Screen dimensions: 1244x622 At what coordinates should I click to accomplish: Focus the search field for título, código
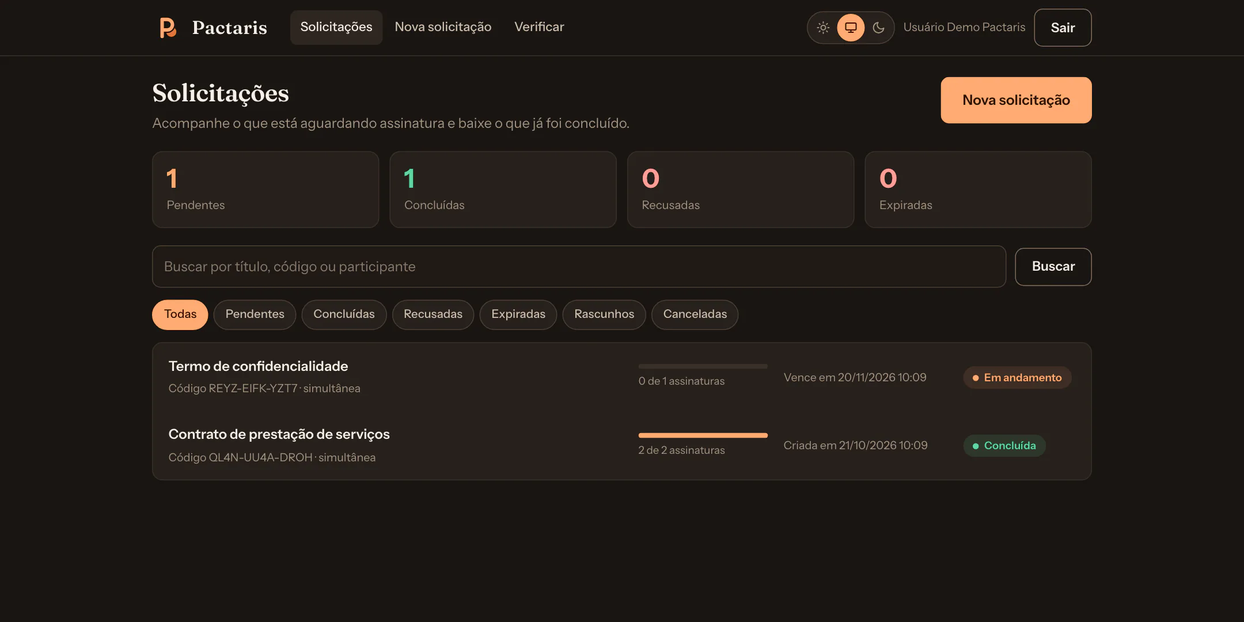(x=579, y=267)
